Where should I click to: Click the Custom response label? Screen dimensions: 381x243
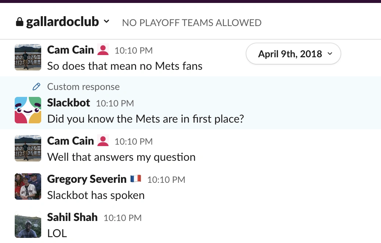click(x=83, y=87)
